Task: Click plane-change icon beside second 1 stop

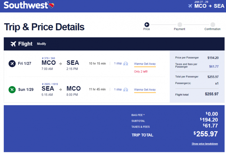Action: point(125,90)
